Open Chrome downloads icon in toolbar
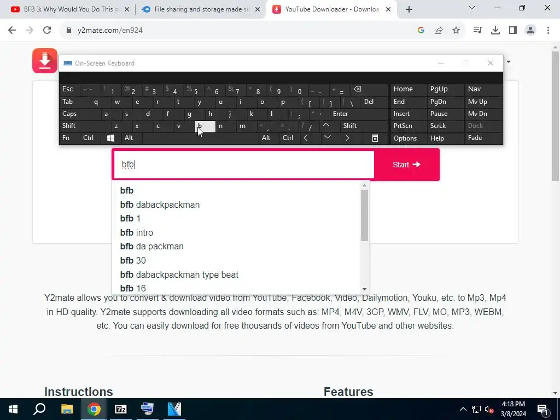 [x=495, y=31]
